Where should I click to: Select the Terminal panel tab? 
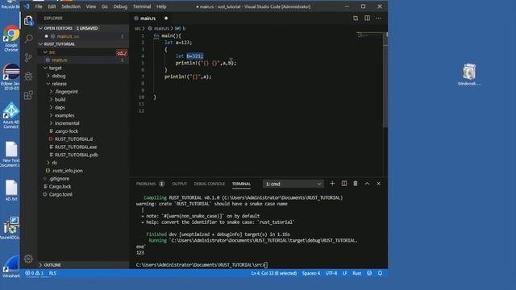click(241, 184)
